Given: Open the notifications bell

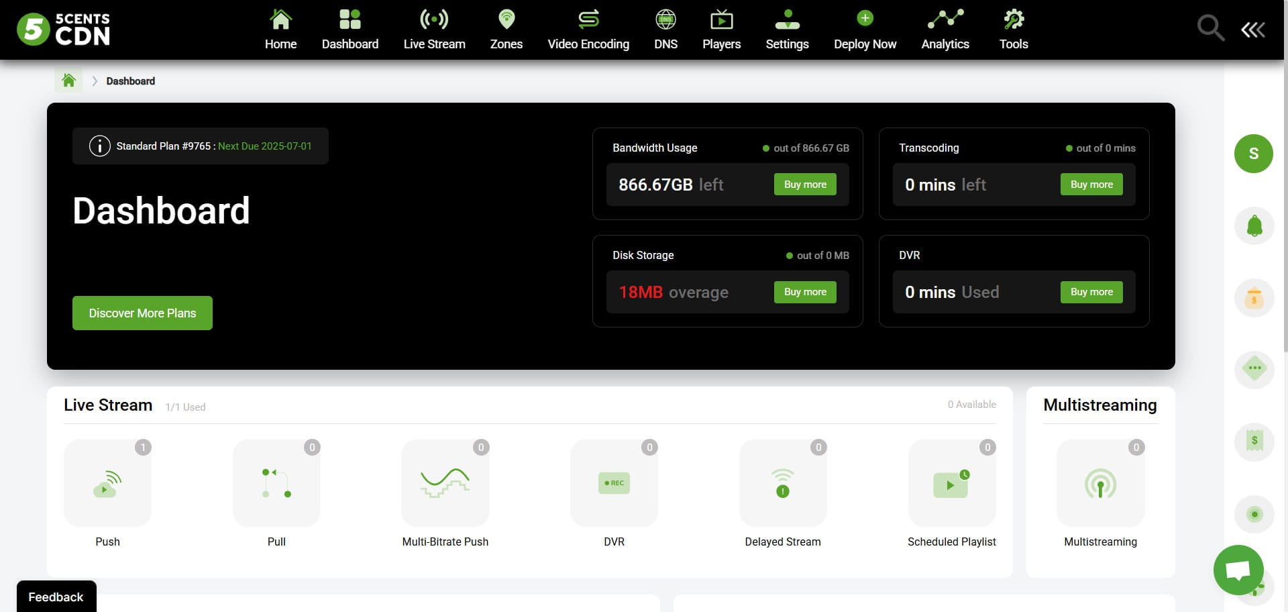Looking at the screenshot, I should click(1254, 226).
